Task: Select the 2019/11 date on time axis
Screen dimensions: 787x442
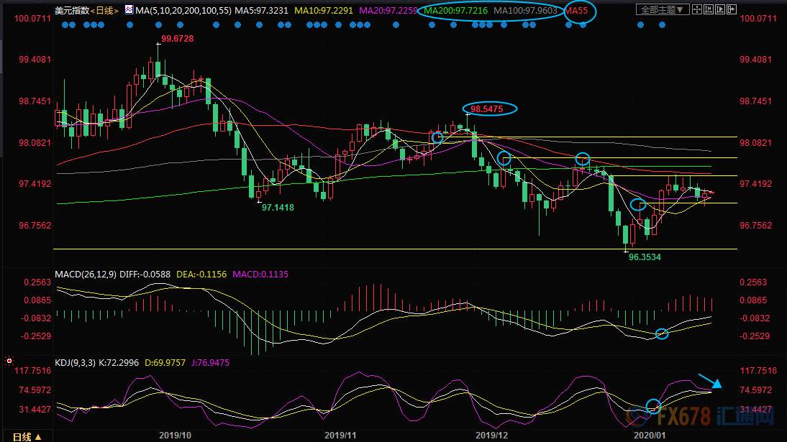Action: (x=340, y=436)
